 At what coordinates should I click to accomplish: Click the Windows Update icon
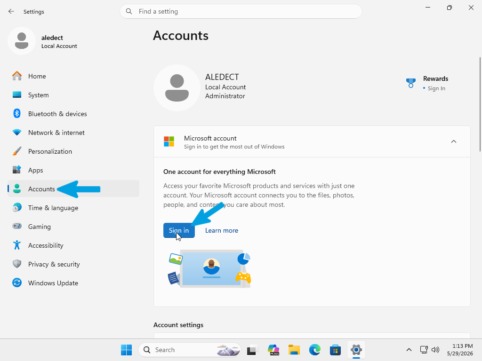pos(17,283)
